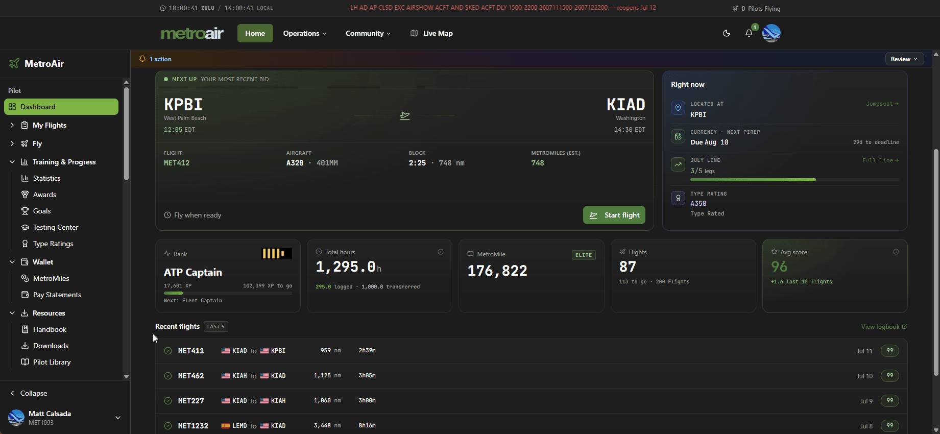Collapse Resources section chevron
Image resolution: width=940 pixels, height=434 pixels.
12,313
